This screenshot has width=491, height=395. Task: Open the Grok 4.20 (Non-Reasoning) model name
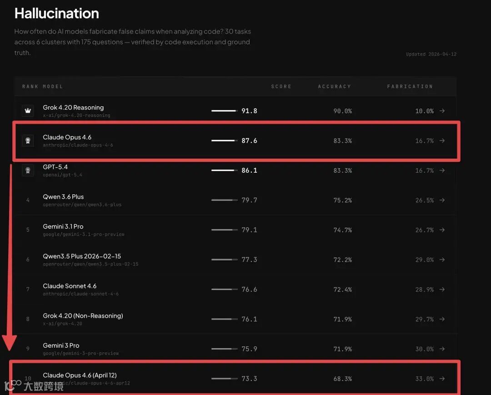click(x=83, y=315)
